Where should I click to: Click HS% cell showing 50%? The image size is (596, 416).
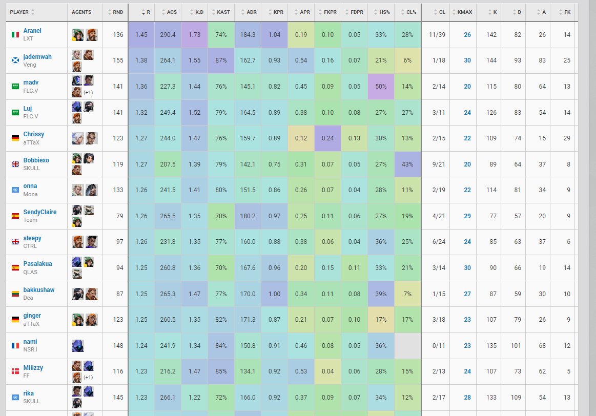381,87
